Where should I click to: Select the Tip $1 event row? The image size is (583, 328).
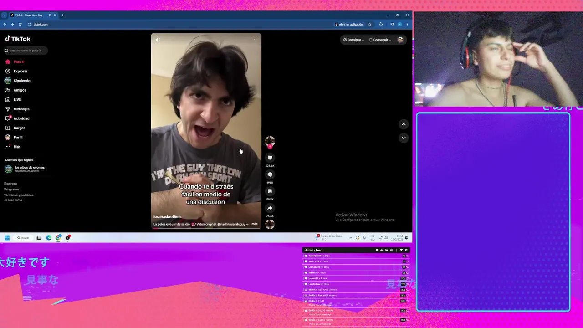(356, 302)
